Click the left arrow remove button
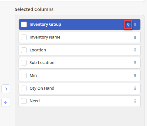 [6, 102]
